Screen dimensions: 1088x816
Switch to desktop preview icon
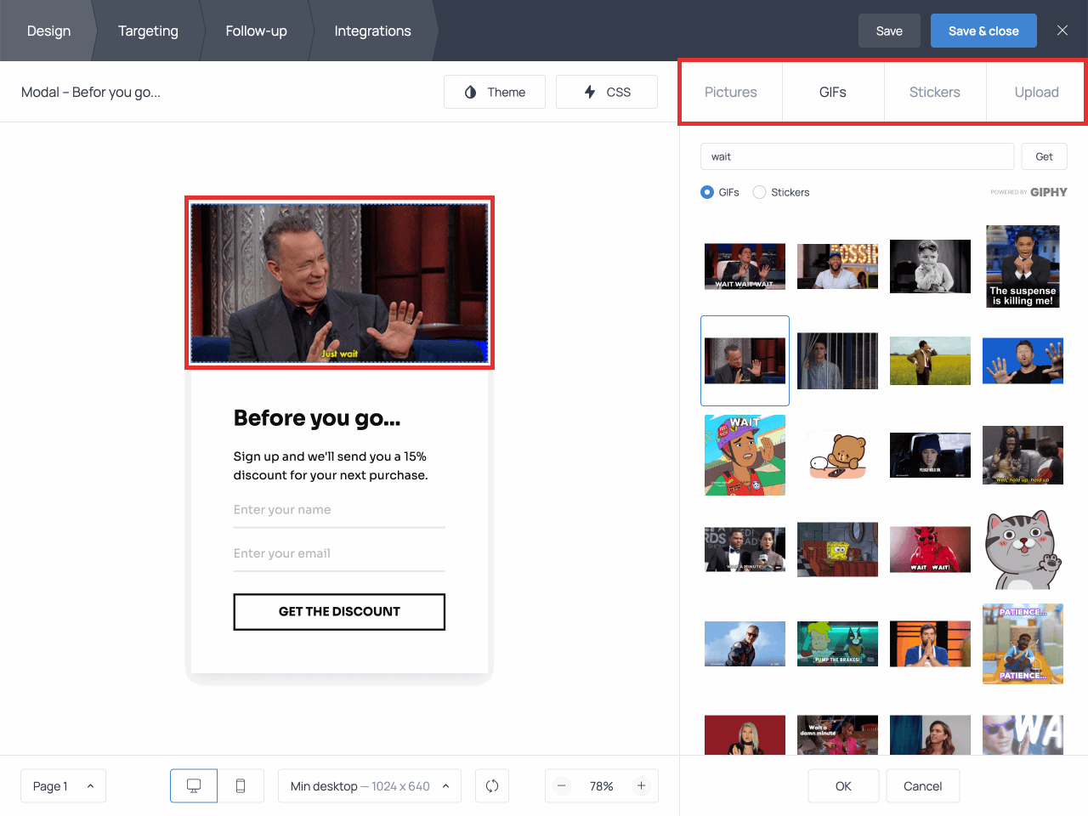click(194, 786)
